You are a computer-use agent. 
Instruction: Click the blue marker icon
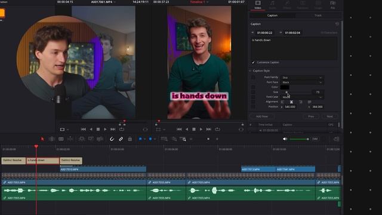click(150, 139)
